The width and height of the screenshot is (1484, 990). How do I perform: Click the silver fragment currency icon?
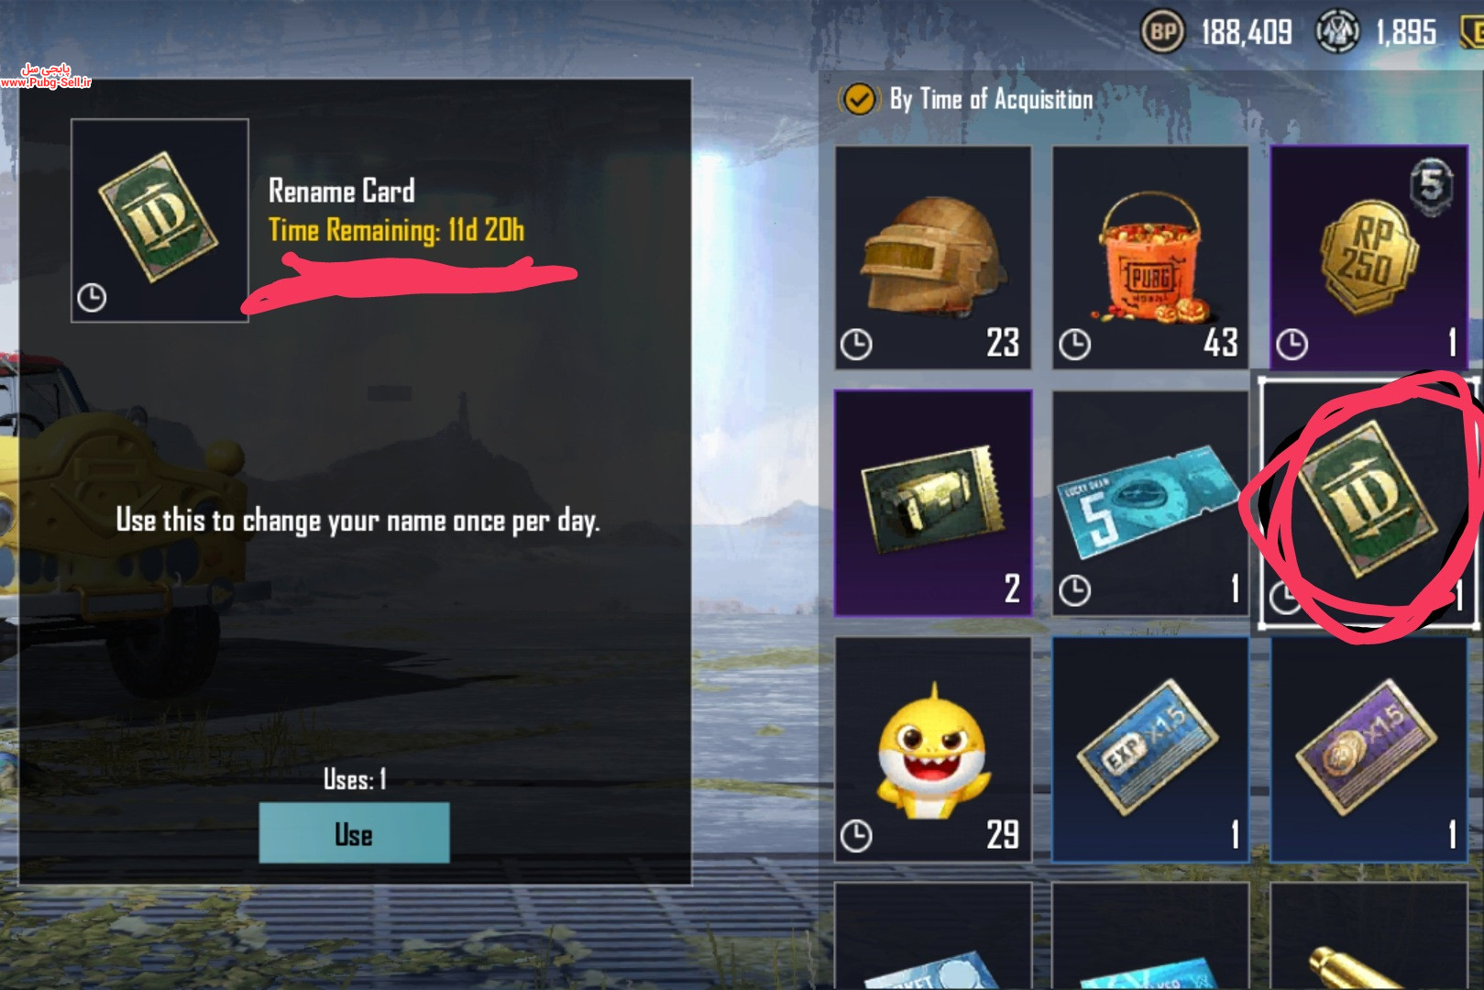[1337, 32]
